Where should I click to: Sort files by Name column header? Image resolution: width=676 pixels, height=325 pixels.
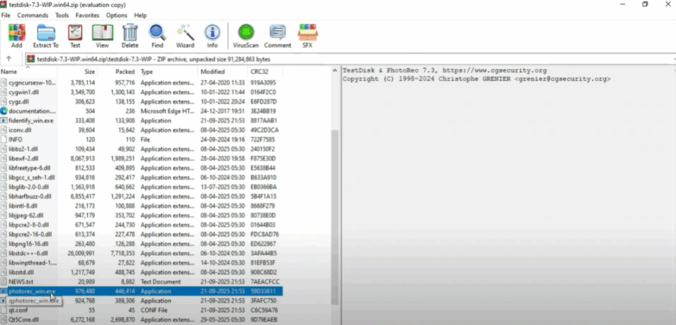(x=9, y=71)
